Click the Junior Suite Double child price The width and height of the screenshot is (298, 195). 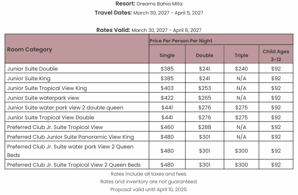[x=276, y=69]
